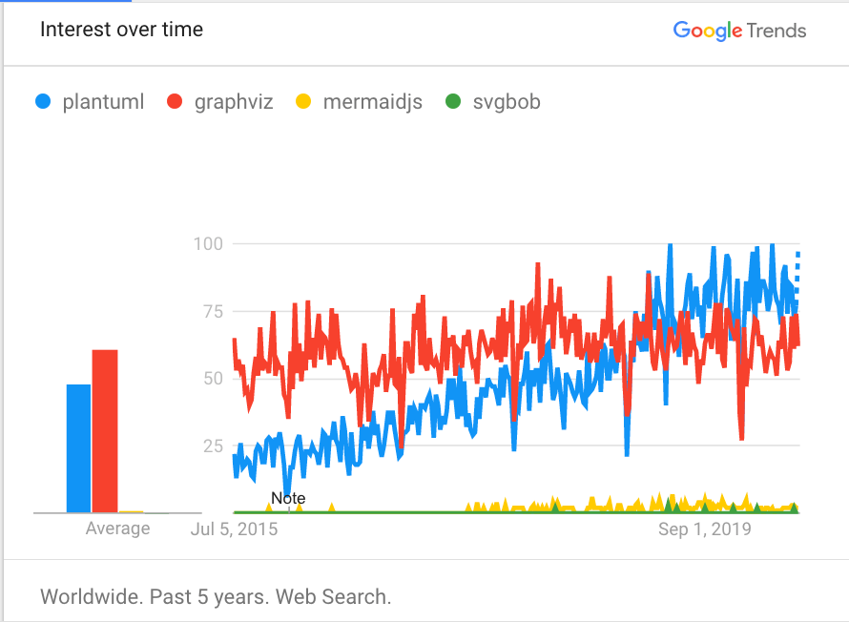
Task: Click the blue plantuml legend dot
Action: point(43,101)
